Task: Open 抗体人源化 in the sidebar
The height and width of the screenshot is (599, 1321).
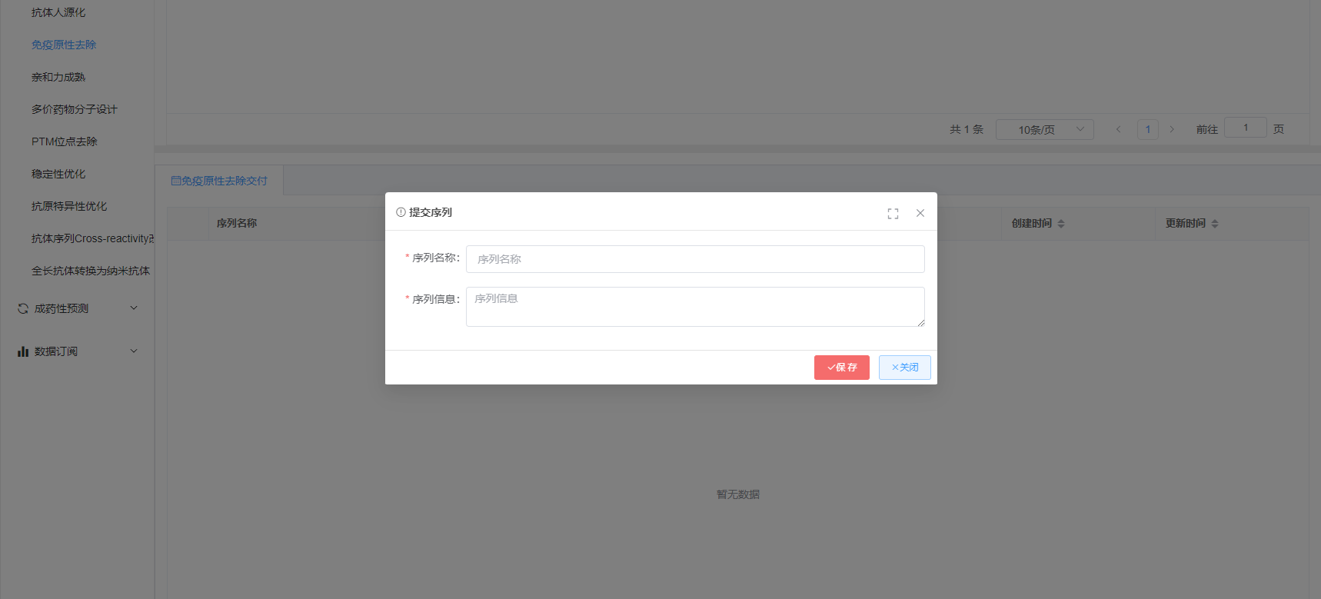Action: [58, 12]
